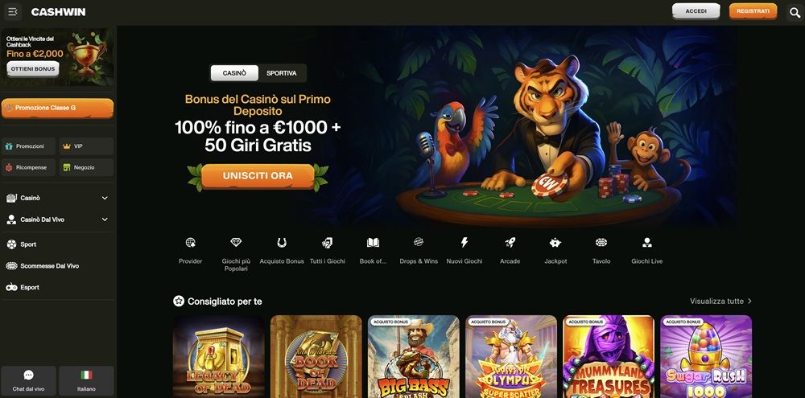Click the REGISTRATI button
805x398 pixels.
[x=753, y=11]
